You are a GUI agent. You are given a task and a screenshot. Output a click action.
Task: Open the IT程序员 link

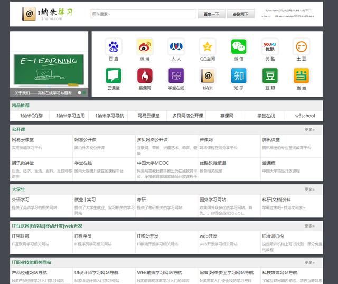pos(83,236)
